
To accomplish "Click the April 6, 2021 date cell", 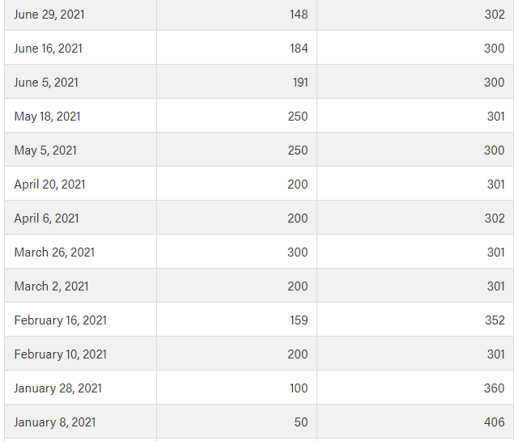I will (46, 218).
